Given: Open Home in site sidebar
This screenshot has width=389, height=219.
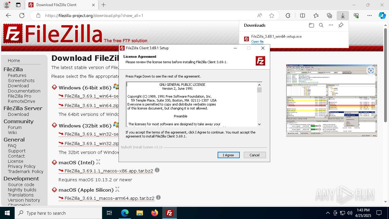Looking at the screenshot, I should [x=14, y=61].
